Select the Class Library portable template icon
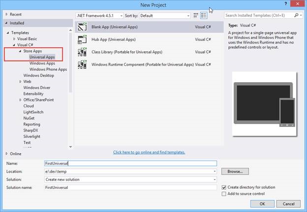The image size is (307, 212). 82,52
